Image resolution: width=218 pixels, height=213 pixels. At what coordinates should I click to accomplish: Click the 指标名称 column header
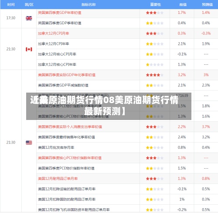(x=89, y=5)
